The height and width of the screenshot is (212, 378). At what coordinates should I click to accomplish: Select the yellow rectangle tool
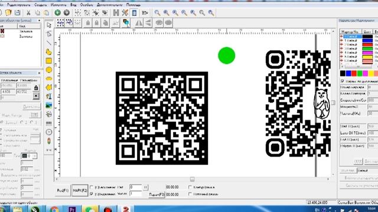point(49,61)
